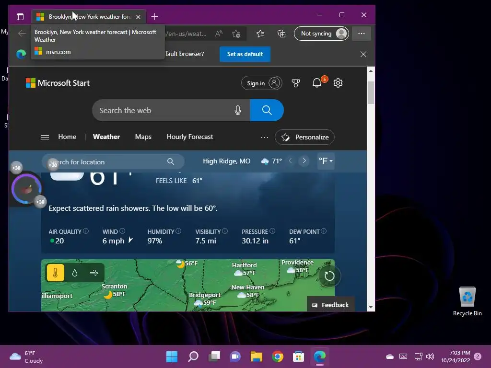Image resolution: width=491 pixels, height=368 pixels.
Task: Open the Edge tab actions menu icon
Action: (20, 17)
